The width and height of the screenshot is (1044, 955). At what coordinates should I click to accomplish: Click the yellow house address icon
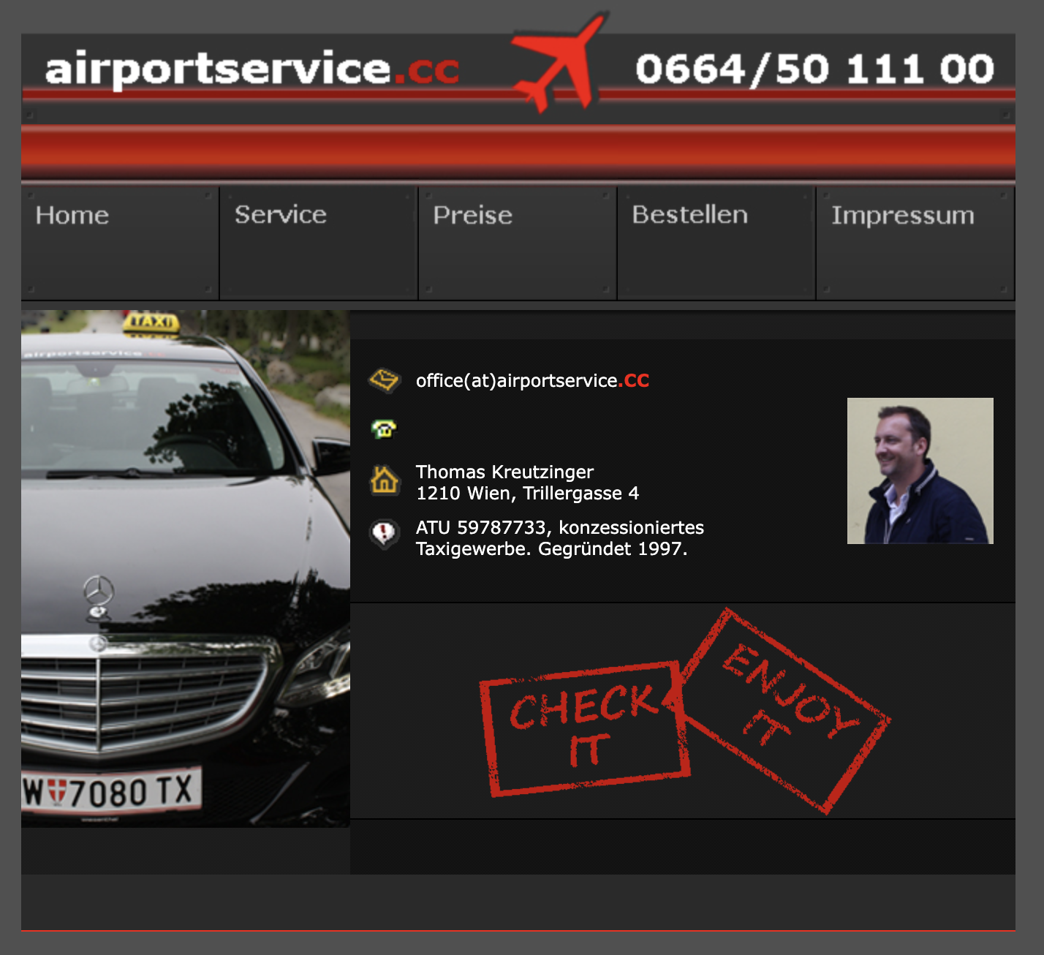click(384, 481)
